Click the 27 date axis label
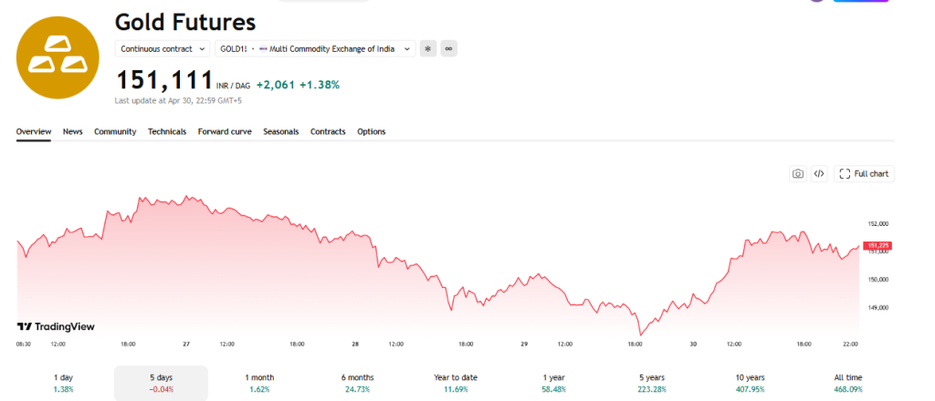The height and width of the screenshot is (401, 935). click(186, 344)
